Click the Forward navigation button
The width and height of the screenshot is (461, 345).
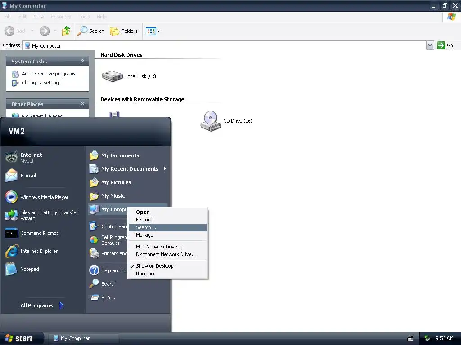coord(45,31)
